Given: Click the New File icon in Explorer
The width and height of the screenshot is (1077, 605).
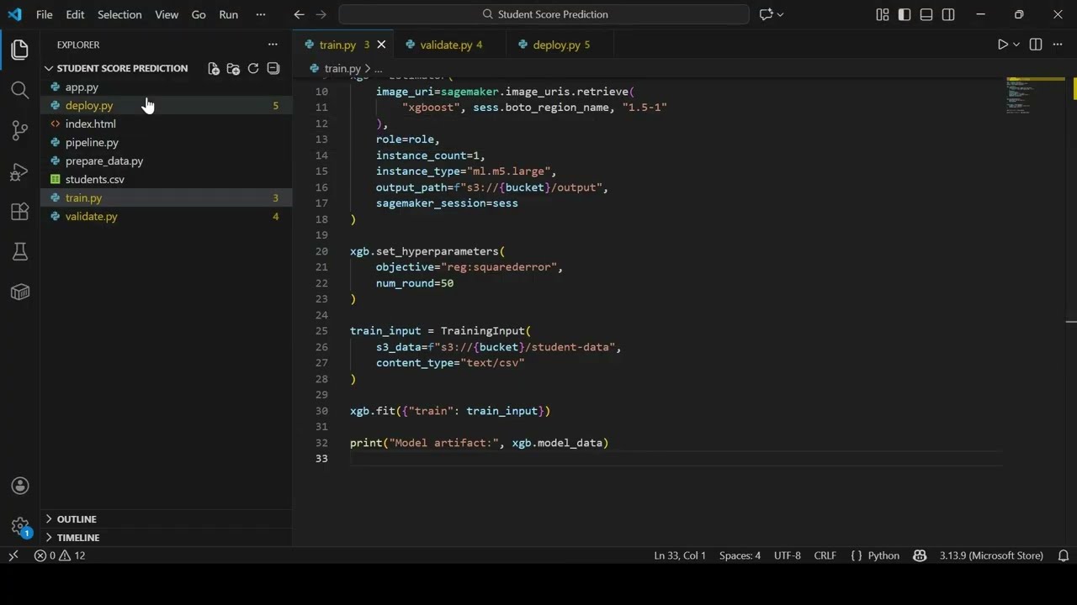Looking at the screenshot, I should [214, 69].
